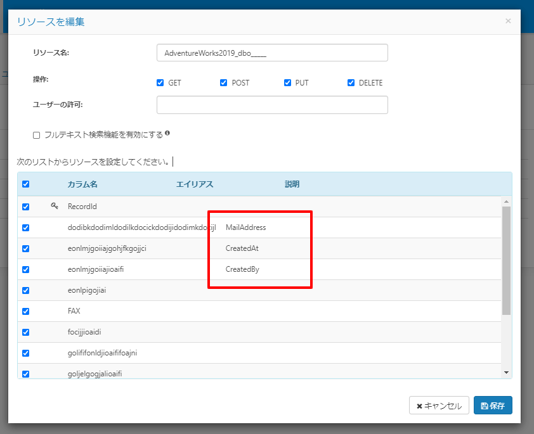Screen dimensions: 534x434
Task: Click the 説明 column header
Action: coord(292,184)
